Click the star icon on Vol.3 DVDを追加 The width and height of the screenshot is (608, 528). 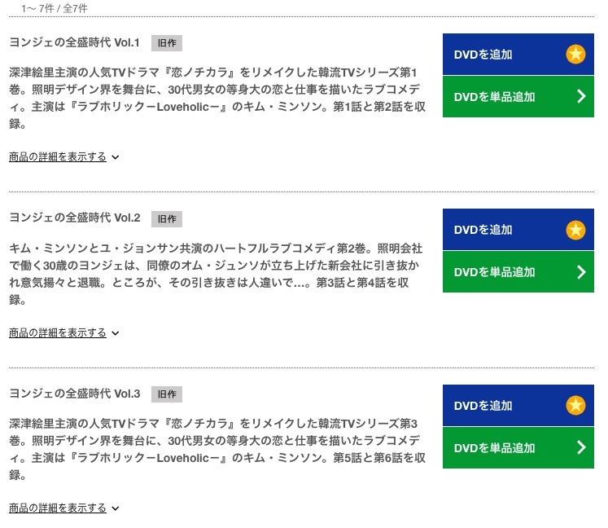[x=575, y=405]
